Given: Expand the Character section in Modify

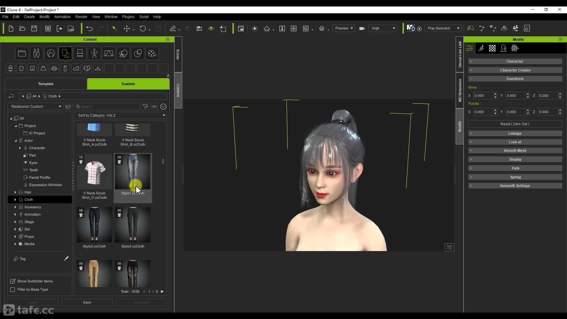Looking at the screenshot, I should tap(515, 61).
